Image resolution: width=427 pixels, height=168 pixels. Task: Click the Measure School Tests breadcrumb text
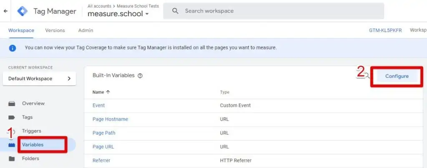138,6
